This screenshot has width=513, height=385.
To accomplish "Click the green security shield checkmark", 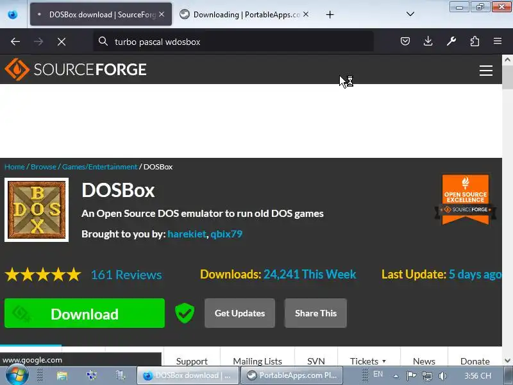I will point(185,313).
